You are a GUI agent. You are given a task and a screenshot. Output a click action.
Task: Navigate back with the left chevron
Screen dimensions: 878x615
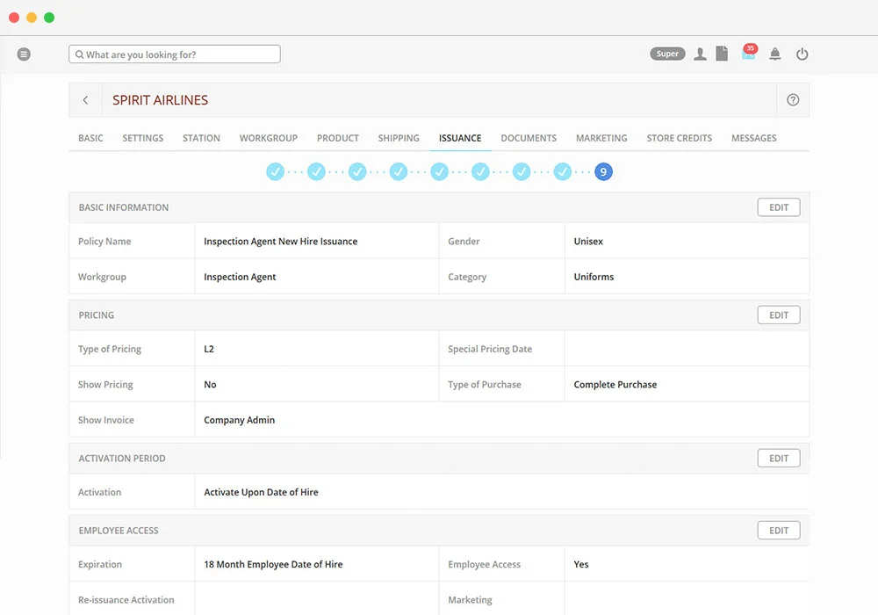[x=85, y=99]
